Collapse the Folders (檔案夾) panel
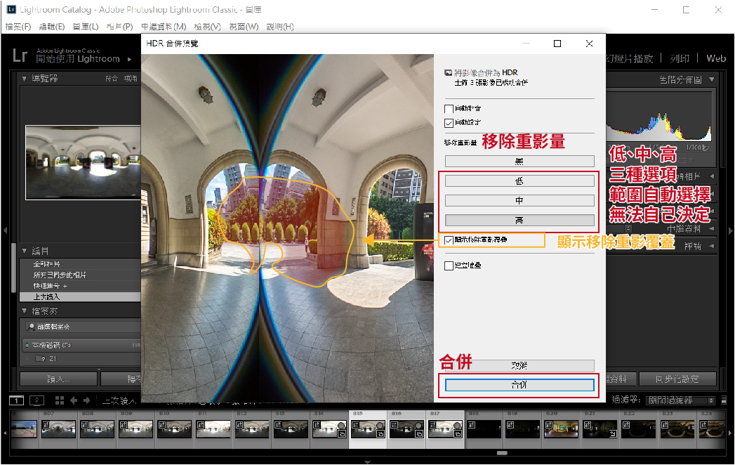Image resolution: width=735 pixels, height=465 pixels. tap(25, 310)
